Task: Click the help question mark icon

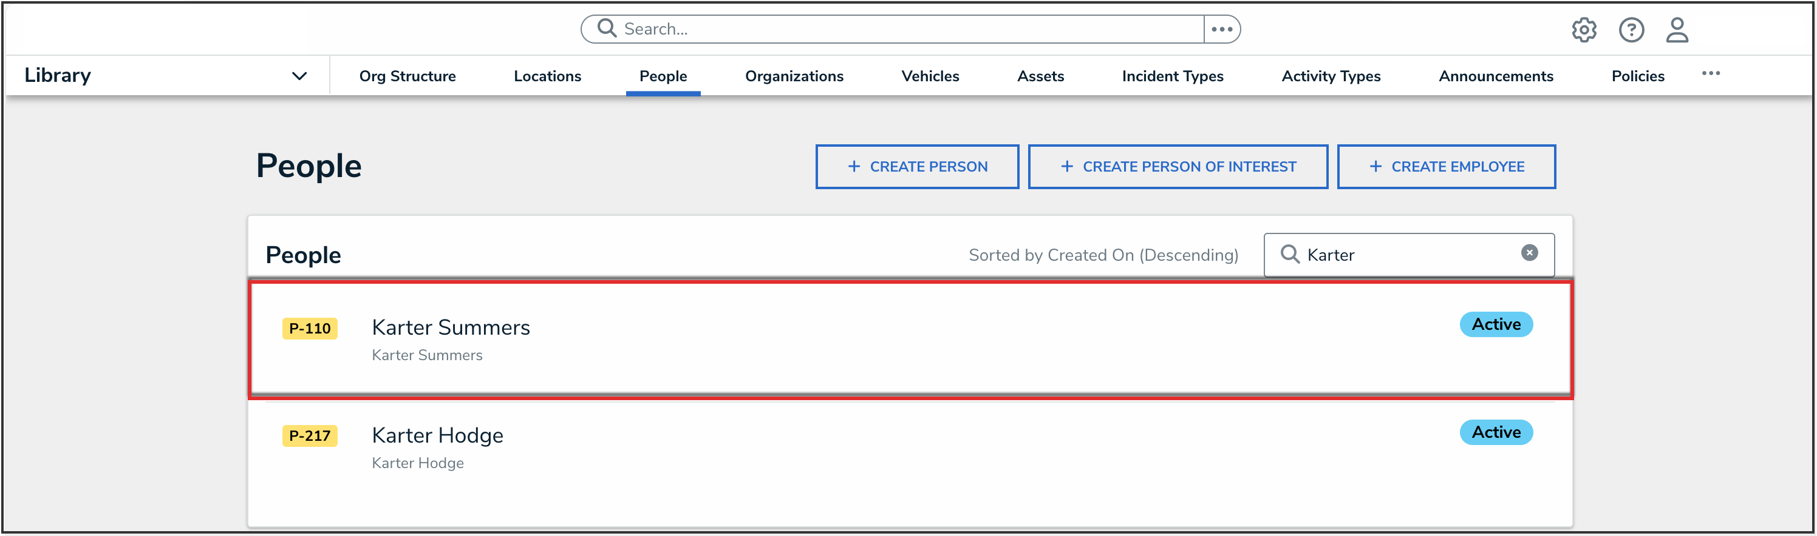Action: (1631, 30)
